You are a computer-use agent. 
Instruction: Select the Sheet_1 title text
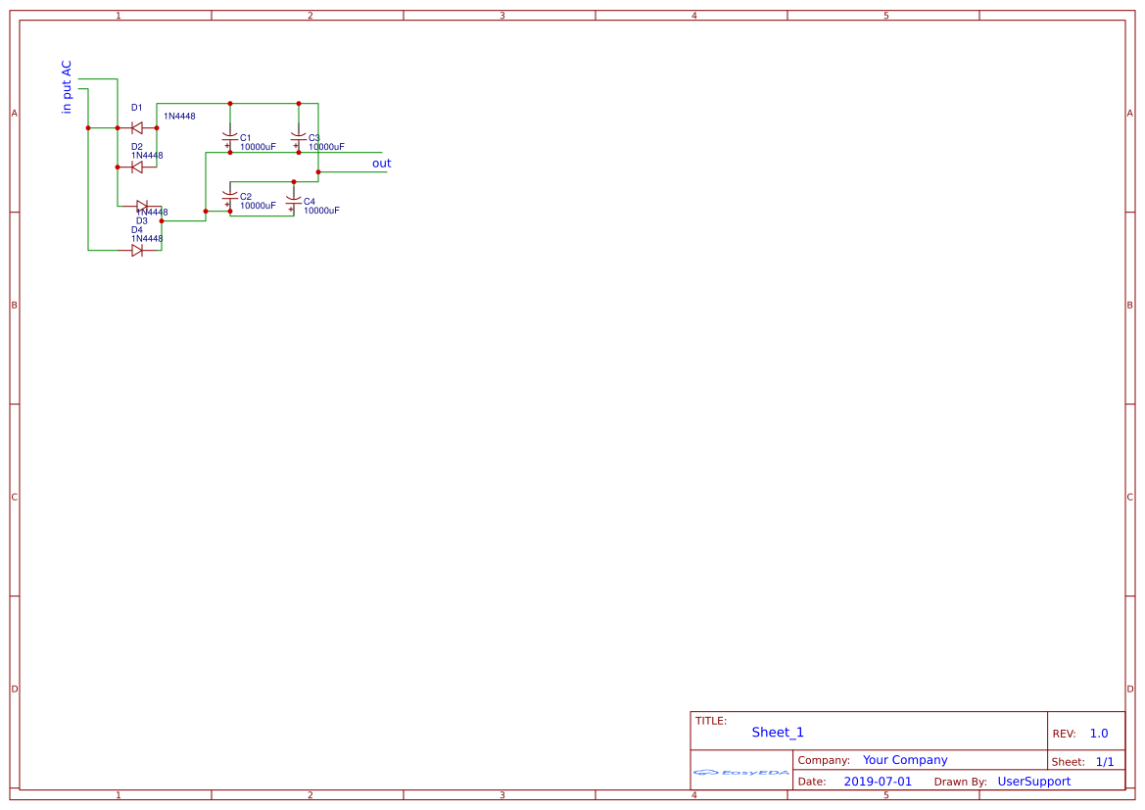778,732
